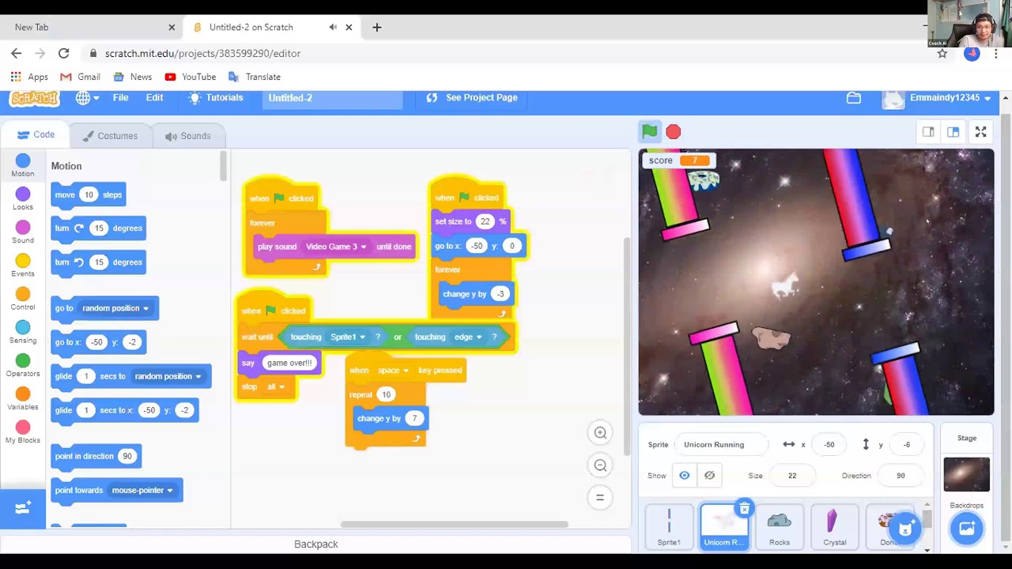Mute the Scratch browser tab audio

[333, 27]
